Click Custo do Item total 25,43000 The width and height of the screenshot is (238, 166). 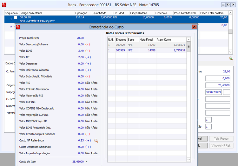[x=78, y=162]
